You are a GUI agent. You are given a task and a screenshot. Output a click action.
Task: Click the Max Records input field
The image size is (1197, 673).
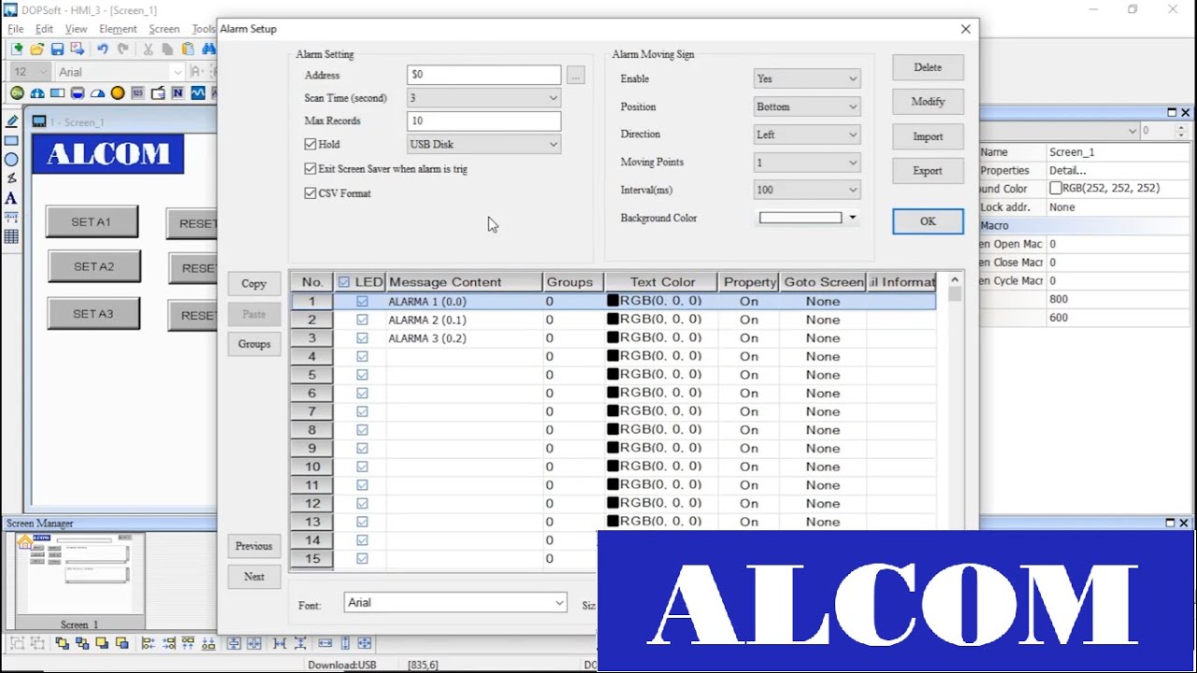click(x=483, y=121)
